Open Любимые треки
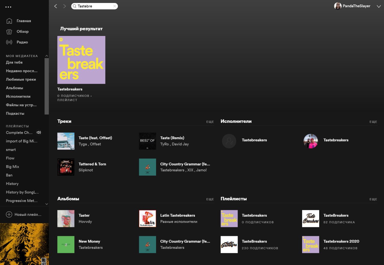This screenshot has width=384, height=265. tap(21, 79)
